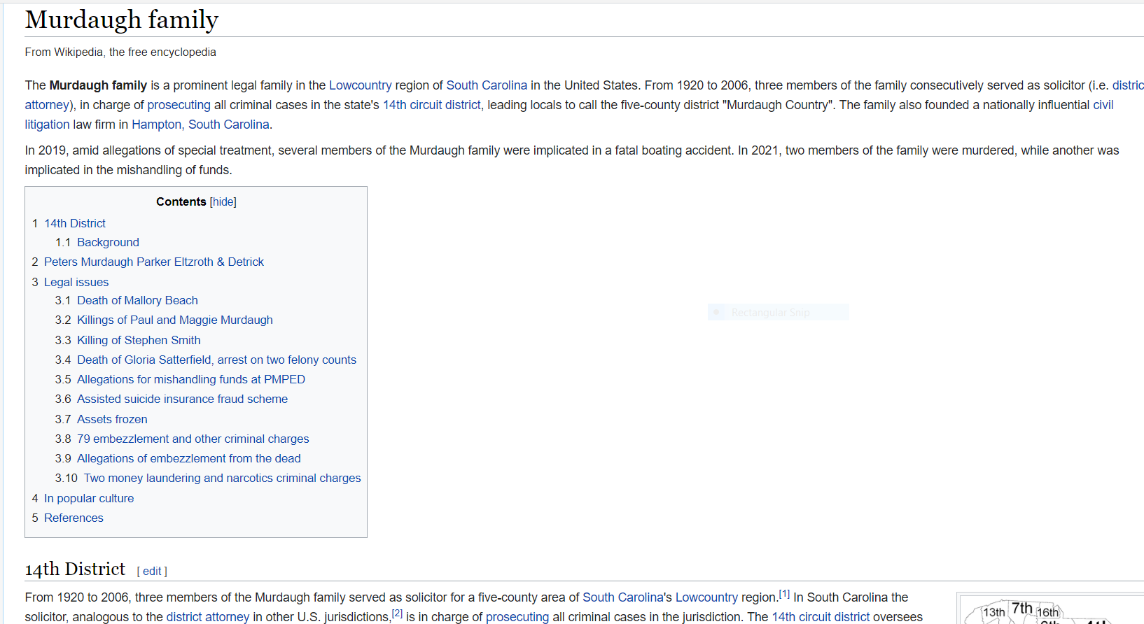Jump to Peters Murdaugh Parker Eltzroth & Detrick
This screenshot has width=1144, height=624.
click(x=154, y=262)
